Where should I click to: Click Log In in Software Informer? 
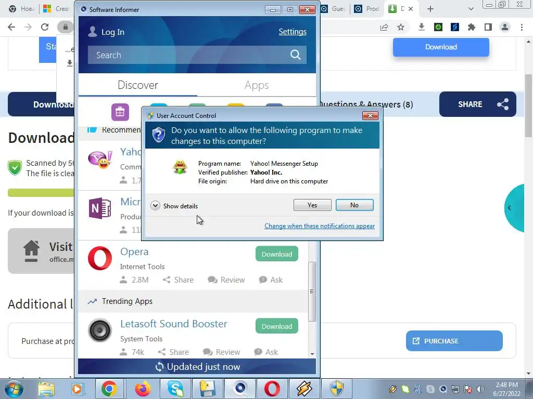coord(106,32)
